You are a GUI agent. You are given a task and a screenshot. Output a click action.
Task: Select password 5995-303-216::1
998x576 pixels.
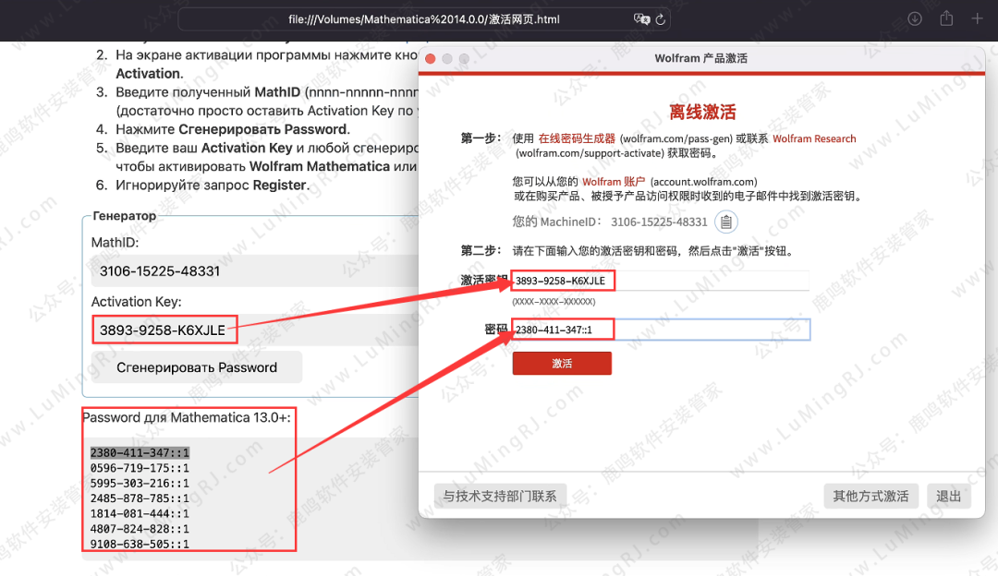(x=140, y=483)
